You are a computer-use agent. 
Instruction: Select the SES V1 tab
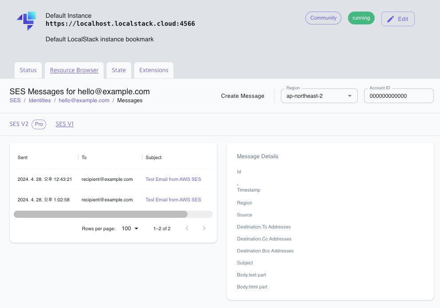click(x=64, y=124)
